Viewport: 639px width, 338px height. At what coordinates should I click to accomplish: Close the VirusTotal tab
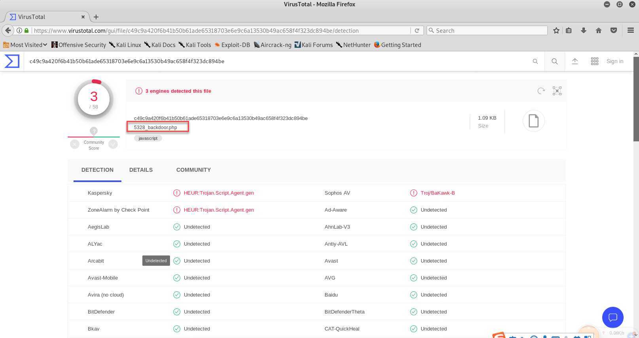coord(83,17)
